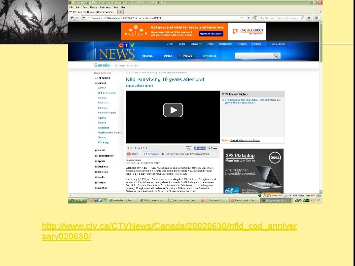Open the Winnipeg sidebar link
The height and width of the screenshot is (266, 355).
tap(103, 142)
